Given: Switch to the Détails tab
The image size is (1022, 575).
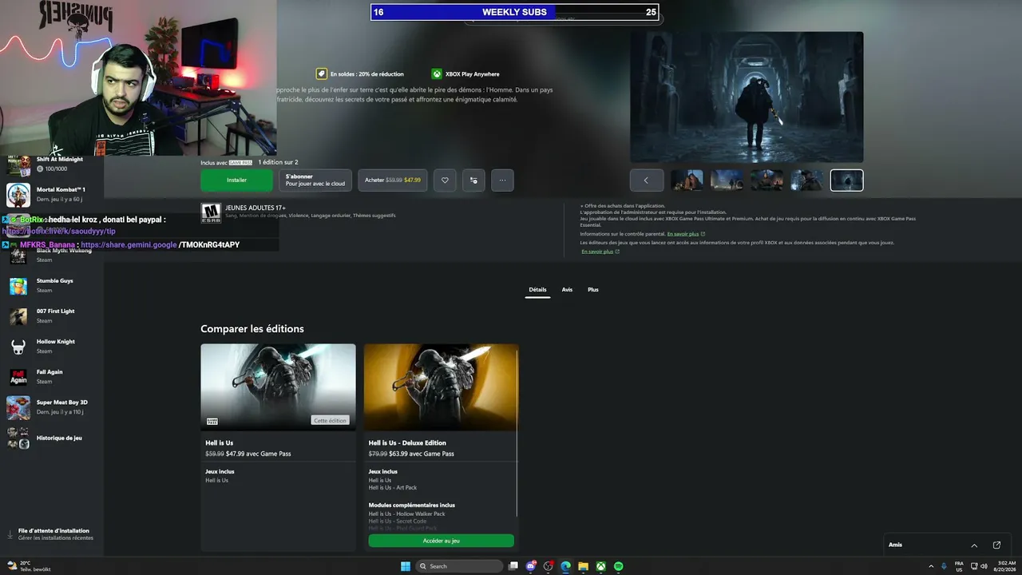Looking at the screenshot, I should point(537,290).
